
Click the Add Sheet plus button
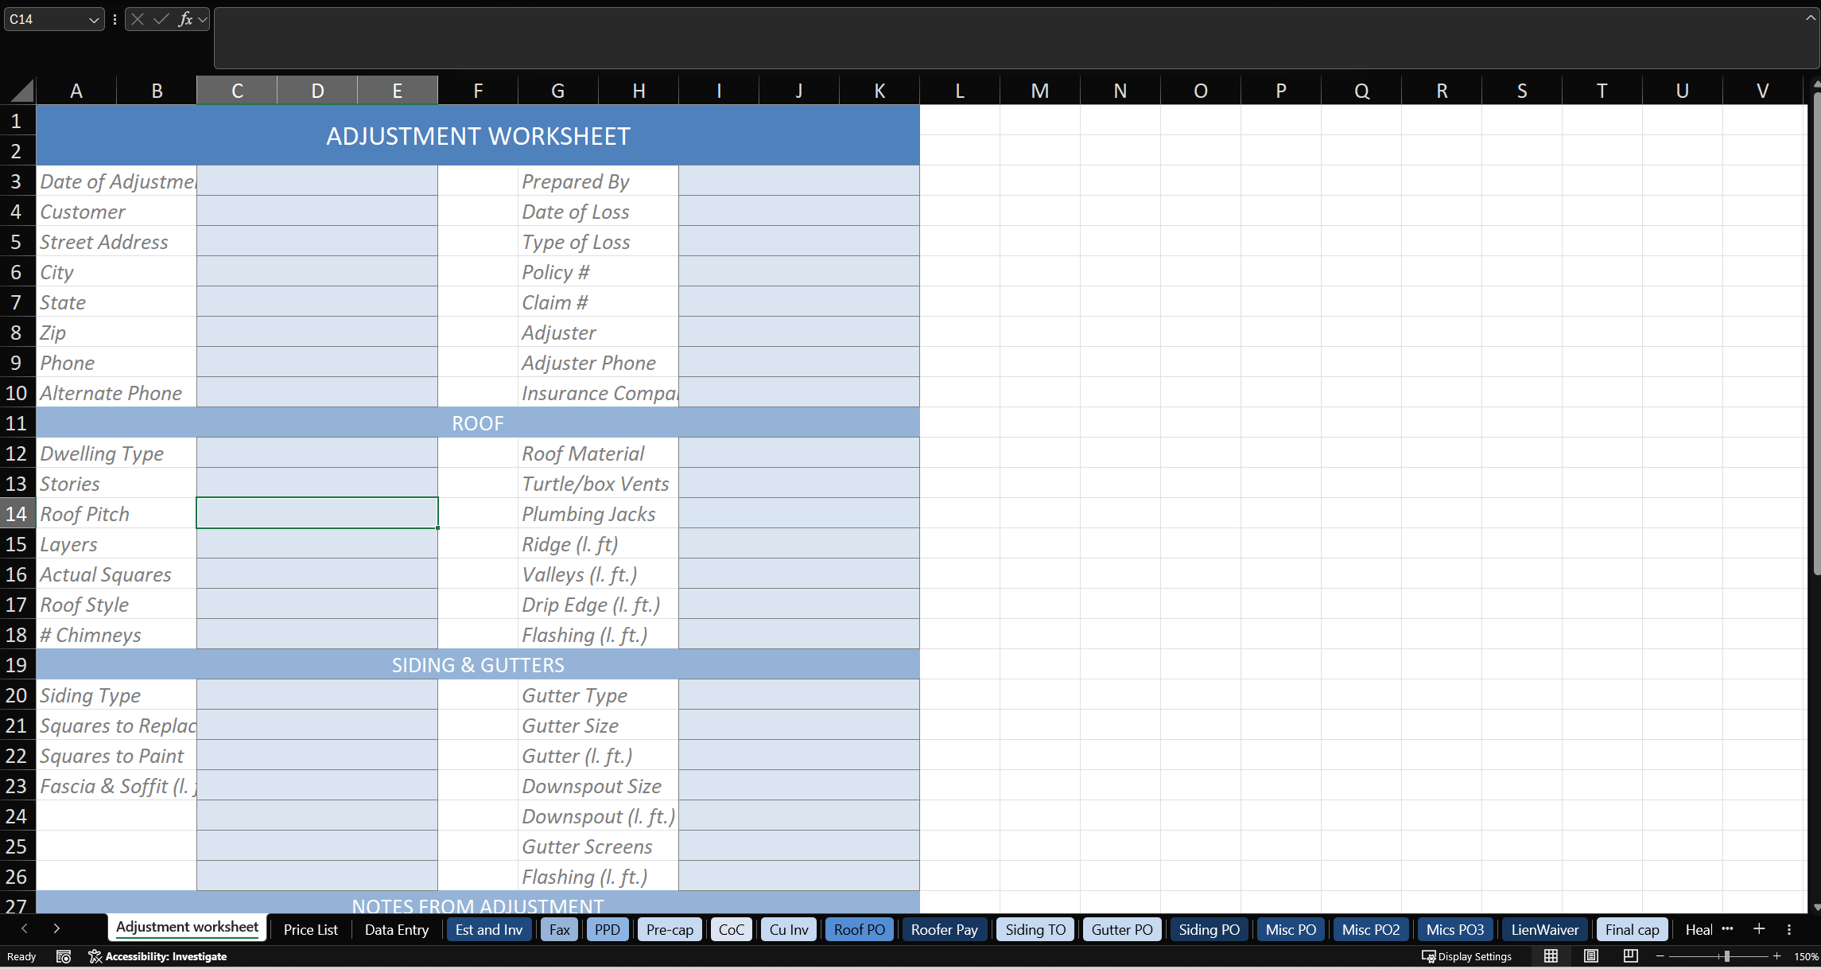coord(1759,928)
